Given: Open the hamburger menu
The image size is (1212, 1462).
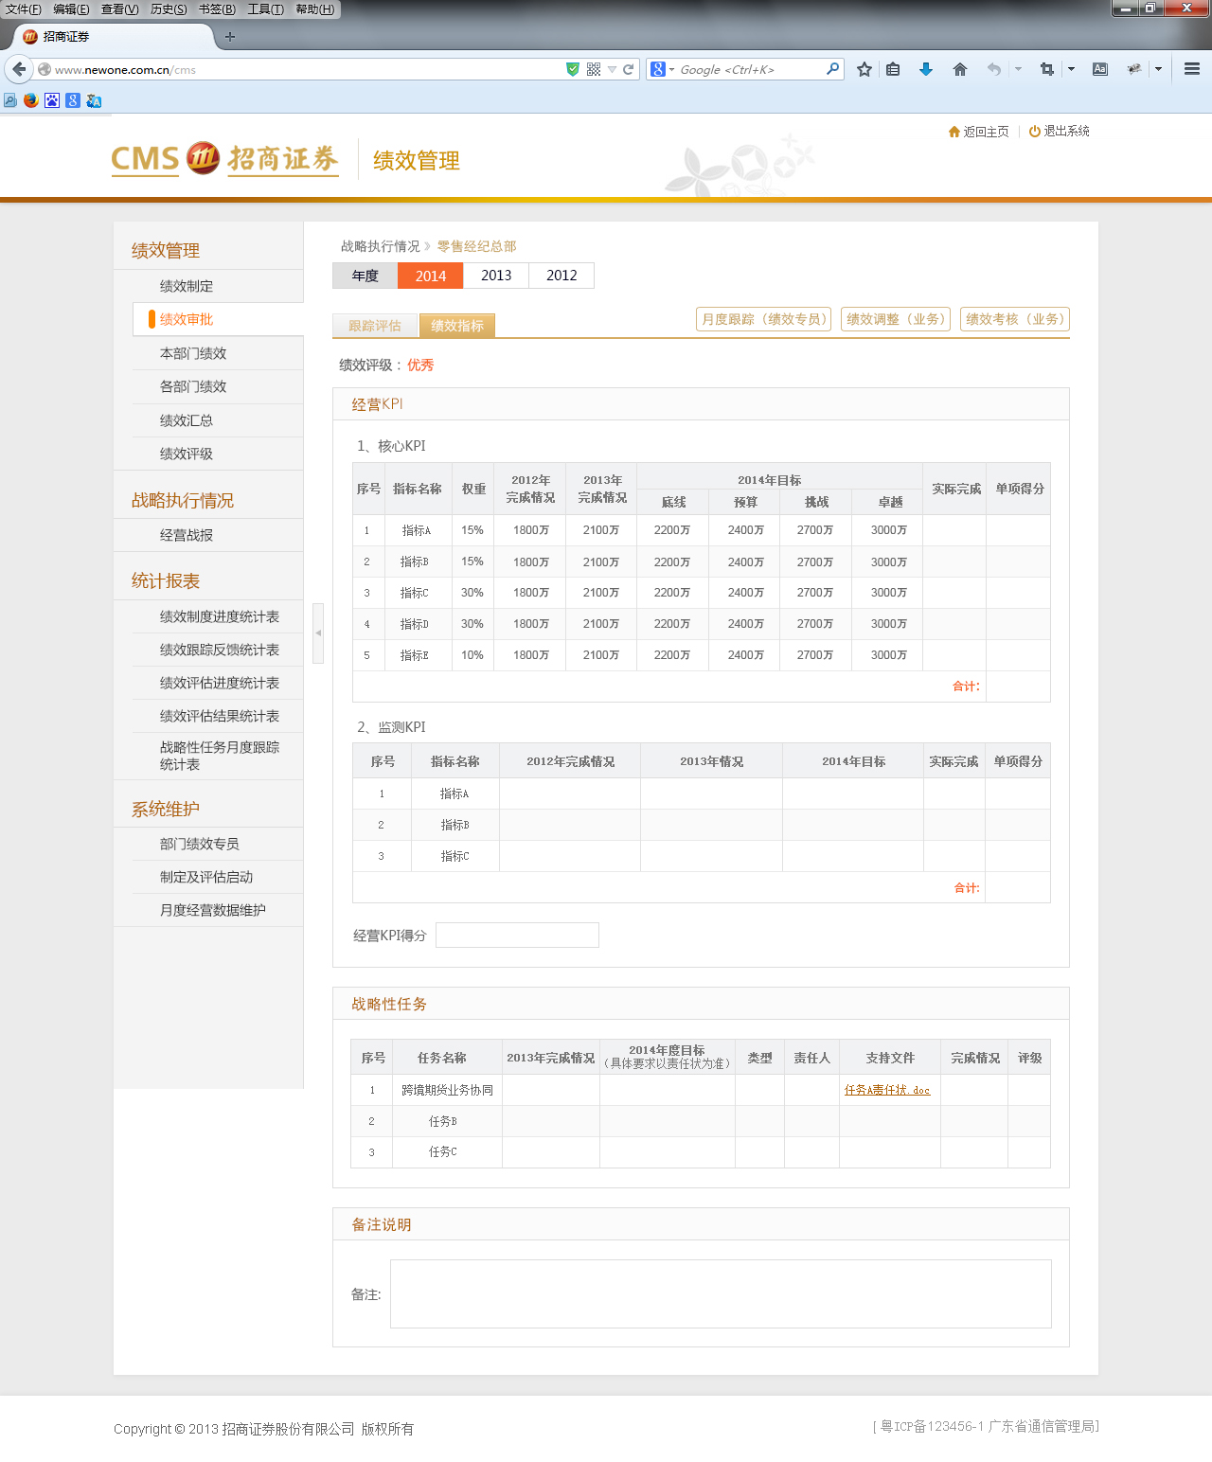Looking at the screenshot, I should click(1190, 68).
